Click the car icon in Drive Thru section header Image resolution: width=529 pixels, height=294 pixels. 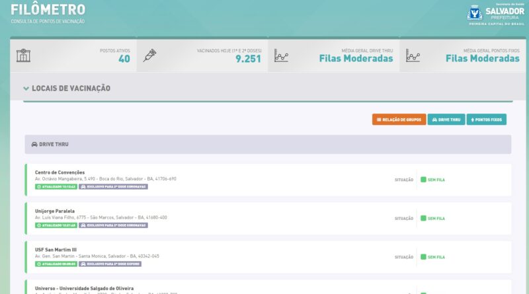tap(34, 144)
